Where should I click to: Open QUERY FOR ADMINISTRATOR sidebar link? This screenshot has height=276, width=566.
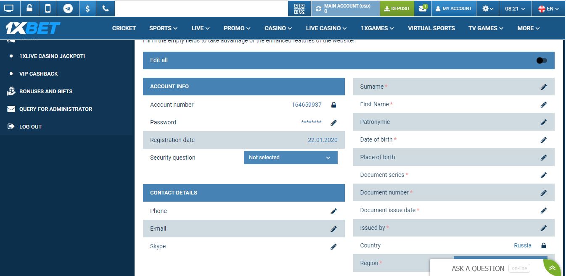point(56,109)
